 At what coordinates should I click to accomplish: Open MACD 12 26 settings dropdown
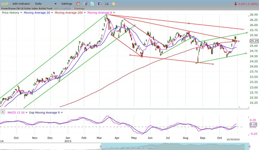click(26, 112)
